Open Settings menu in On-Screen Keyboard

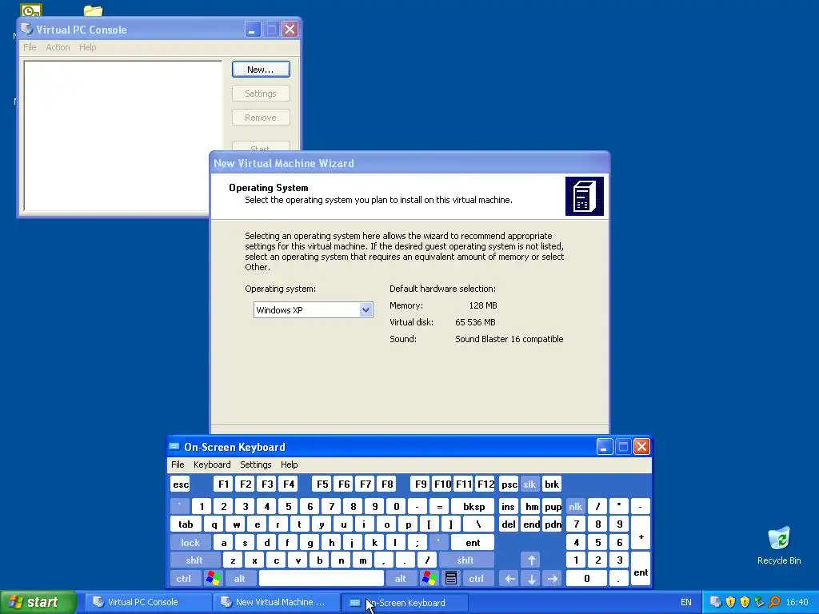(x=255, y=464)
